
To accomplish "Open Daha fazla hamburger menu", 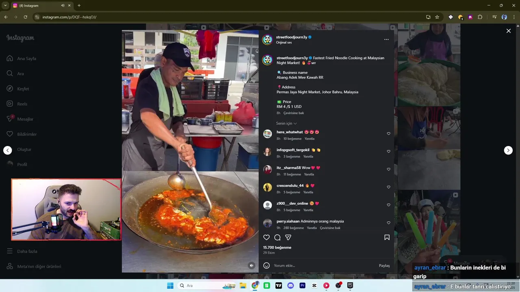I will click(x=10, y=251).
